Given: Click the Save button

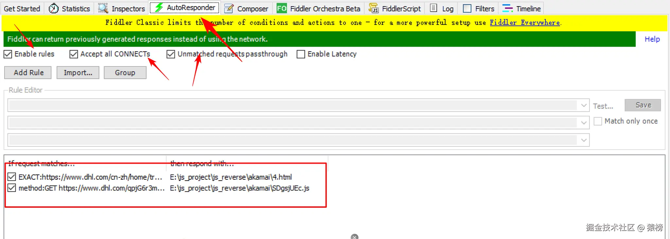Looking at the screenshot, I should [643, 105].
